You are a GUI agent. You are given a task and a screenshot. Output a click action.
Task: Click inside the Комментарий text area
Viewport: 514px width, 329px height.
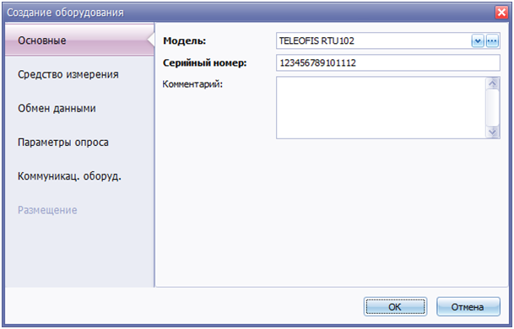pos(381,108)
